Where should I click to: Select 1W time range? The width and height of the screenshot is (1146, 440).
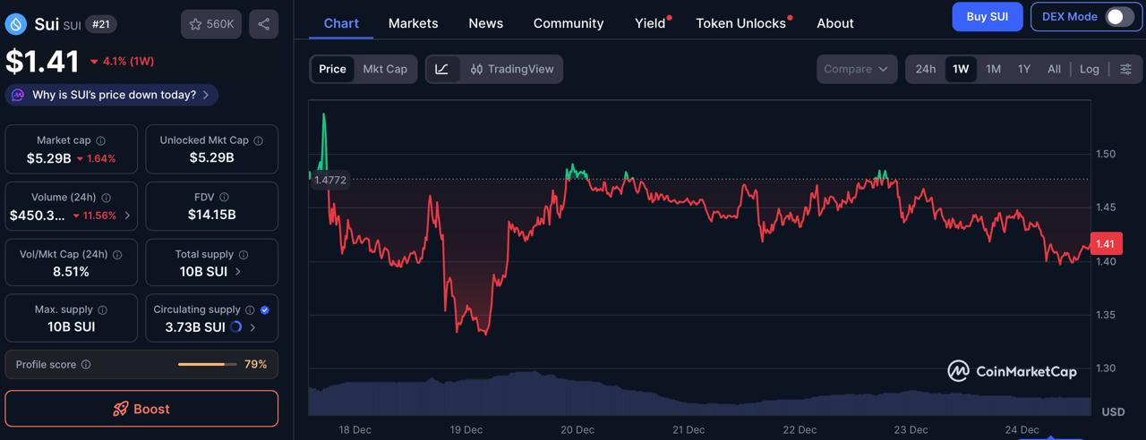point(961,69)
